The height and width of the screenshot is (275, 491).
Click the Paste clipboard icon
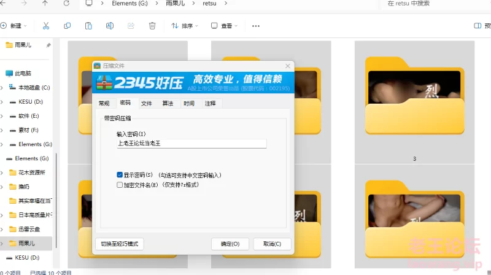88,26
